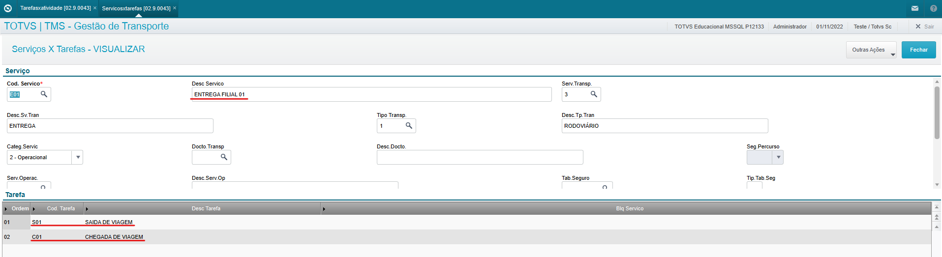The image size is (942, 257).
Task: Click the Desc.Serv.Op input field
Action: tap(295, 185)
